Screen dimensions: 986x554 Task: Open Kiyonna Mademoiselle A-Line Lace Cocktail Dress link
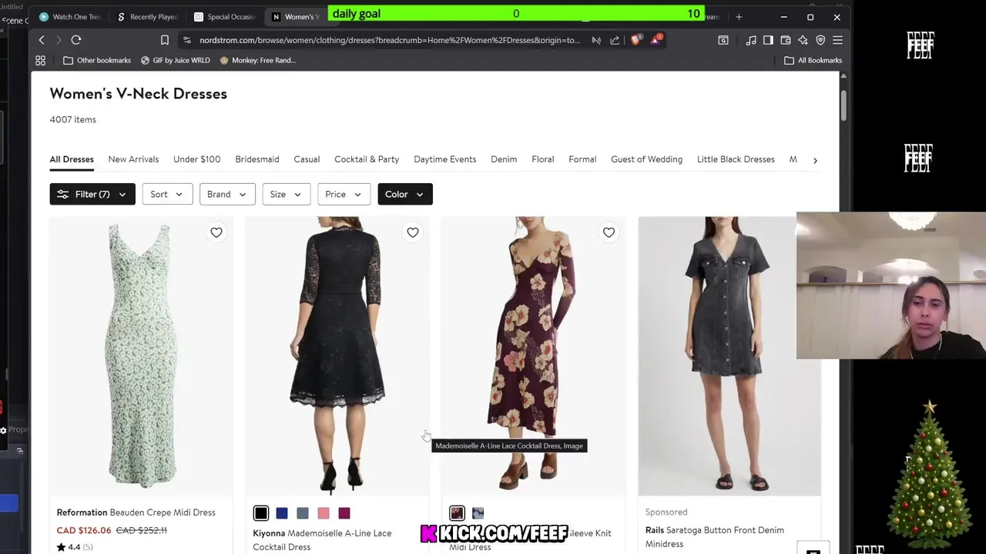322,539
